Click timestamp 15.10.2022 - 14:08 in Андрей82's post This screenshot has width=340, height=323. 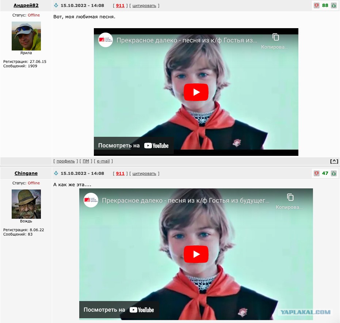[83, 5]
